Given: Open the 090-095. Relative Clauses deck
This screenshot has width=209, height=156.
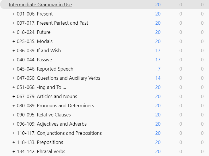Looking at the screenshot, I should (44, 115).
